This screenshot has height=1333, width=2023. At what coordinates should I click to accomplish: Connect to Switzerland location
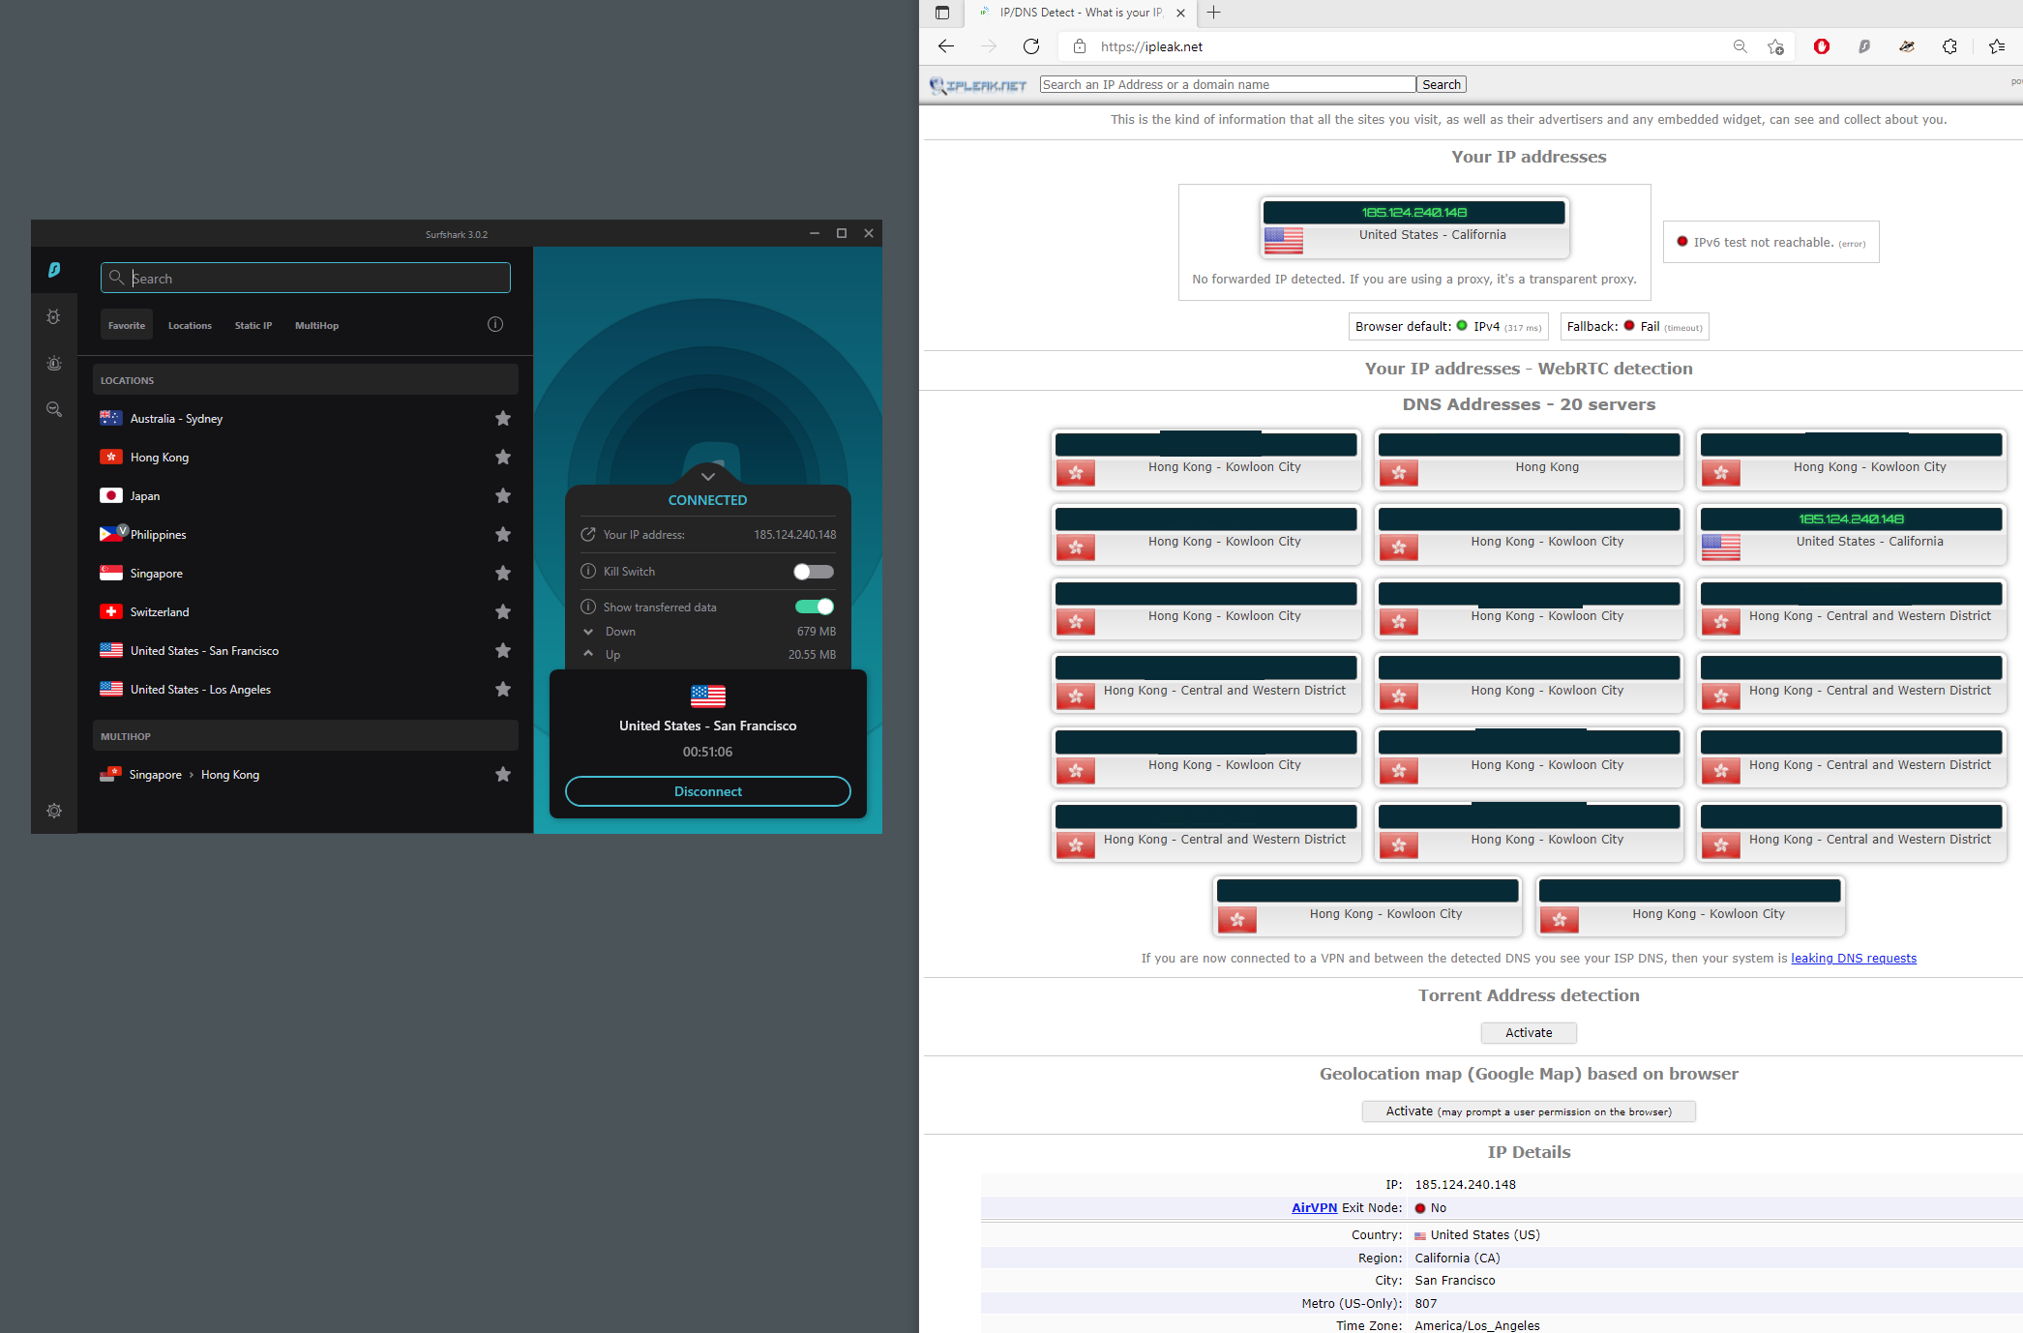[x=306, y=611]
